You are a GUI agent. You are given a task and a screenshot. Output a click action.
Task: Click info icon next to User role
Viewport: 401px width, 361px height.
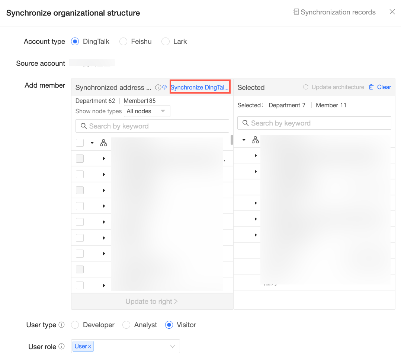click(x=61, y=347)
